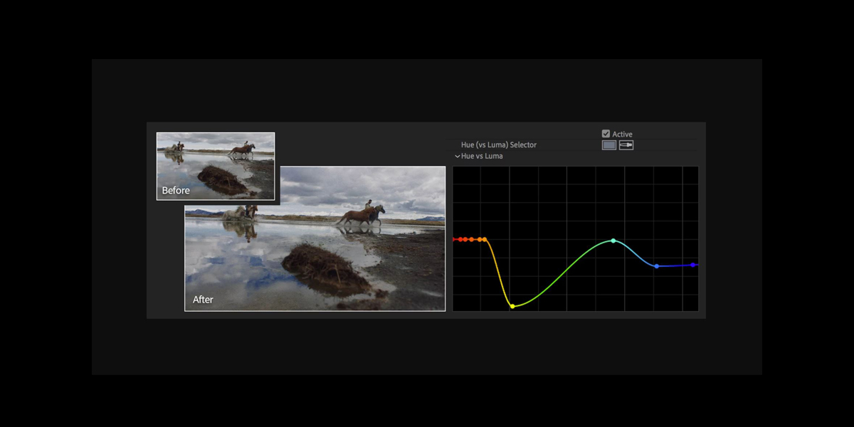This screenshot has height=427, width=854.
Task: Enable the Active effect checkbox
Action: click(x=606, y=132)
